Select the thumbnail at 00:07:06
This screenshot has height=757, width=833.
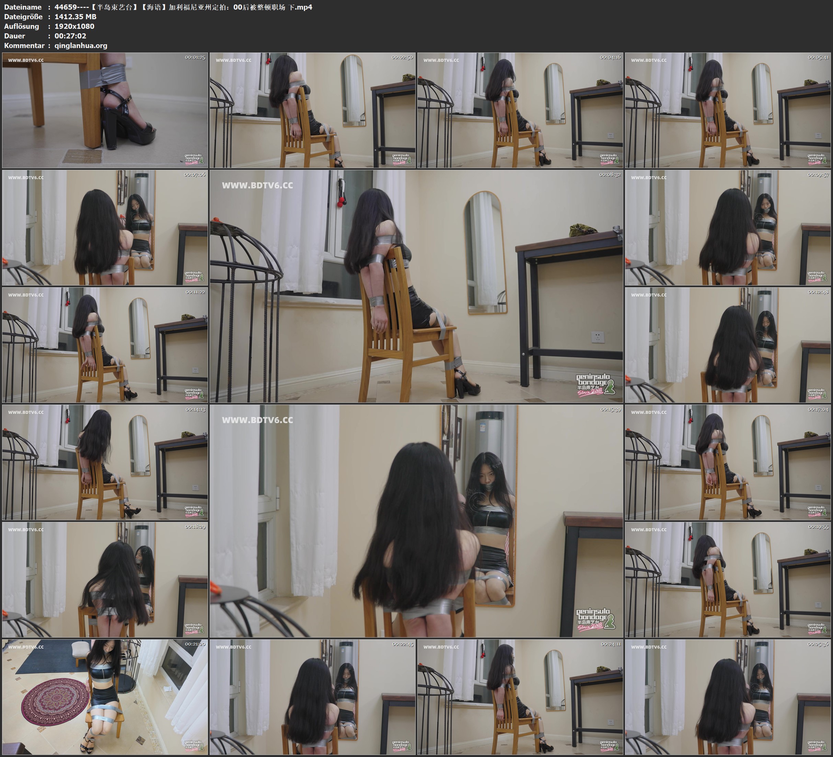pyautogui.click(x=105, y=227)
